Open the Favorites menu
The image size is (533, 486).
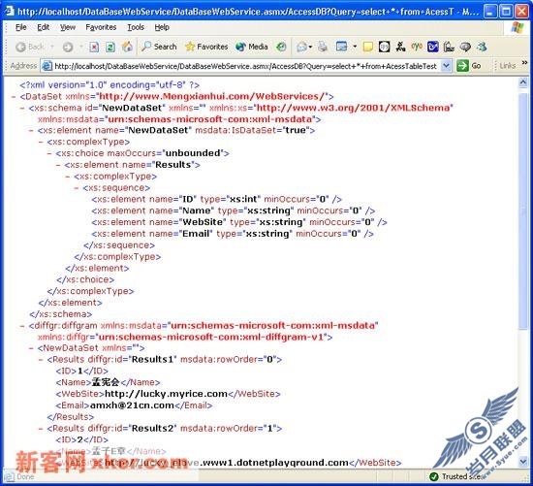[101, 27]
